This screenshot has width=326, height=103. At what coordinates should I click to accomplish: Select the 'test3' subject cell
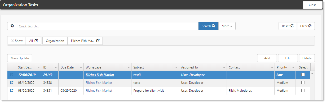coord(155,75)
